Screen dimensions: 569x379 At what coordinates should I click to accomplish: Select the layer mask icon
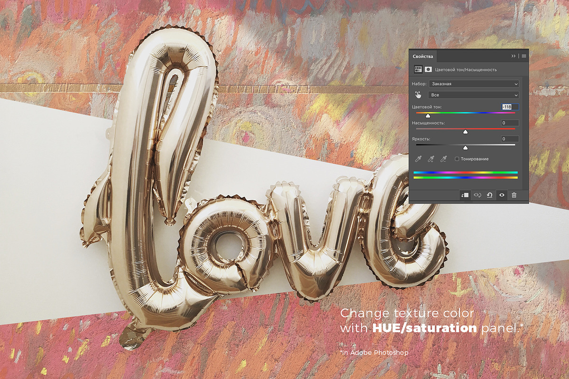428,69
